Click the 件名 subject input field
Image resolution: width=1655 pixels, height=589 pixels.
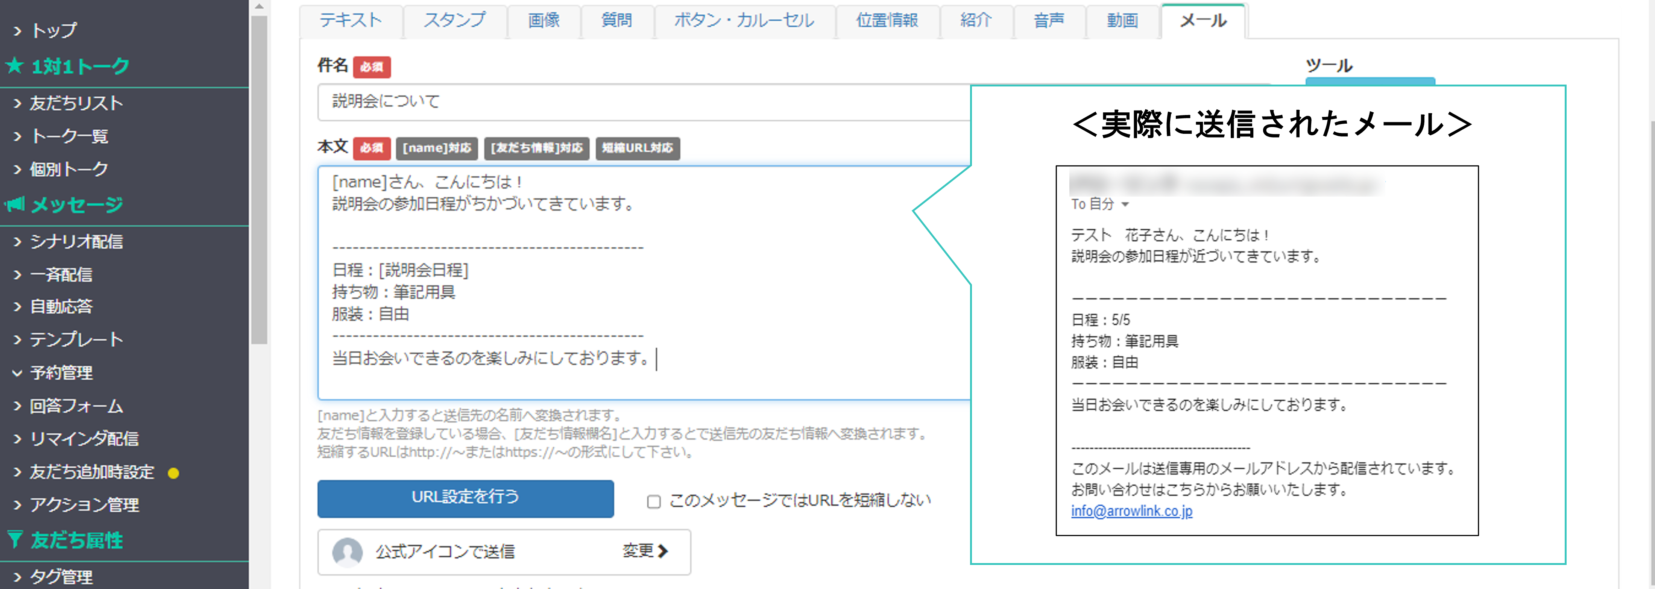point(642,101)
